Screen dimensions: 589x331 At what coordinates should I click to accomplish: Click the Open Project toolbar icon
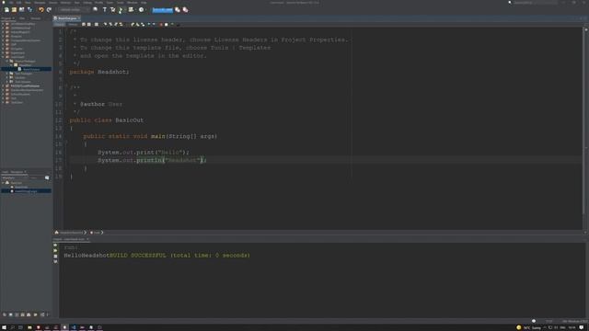coord(22,10)
